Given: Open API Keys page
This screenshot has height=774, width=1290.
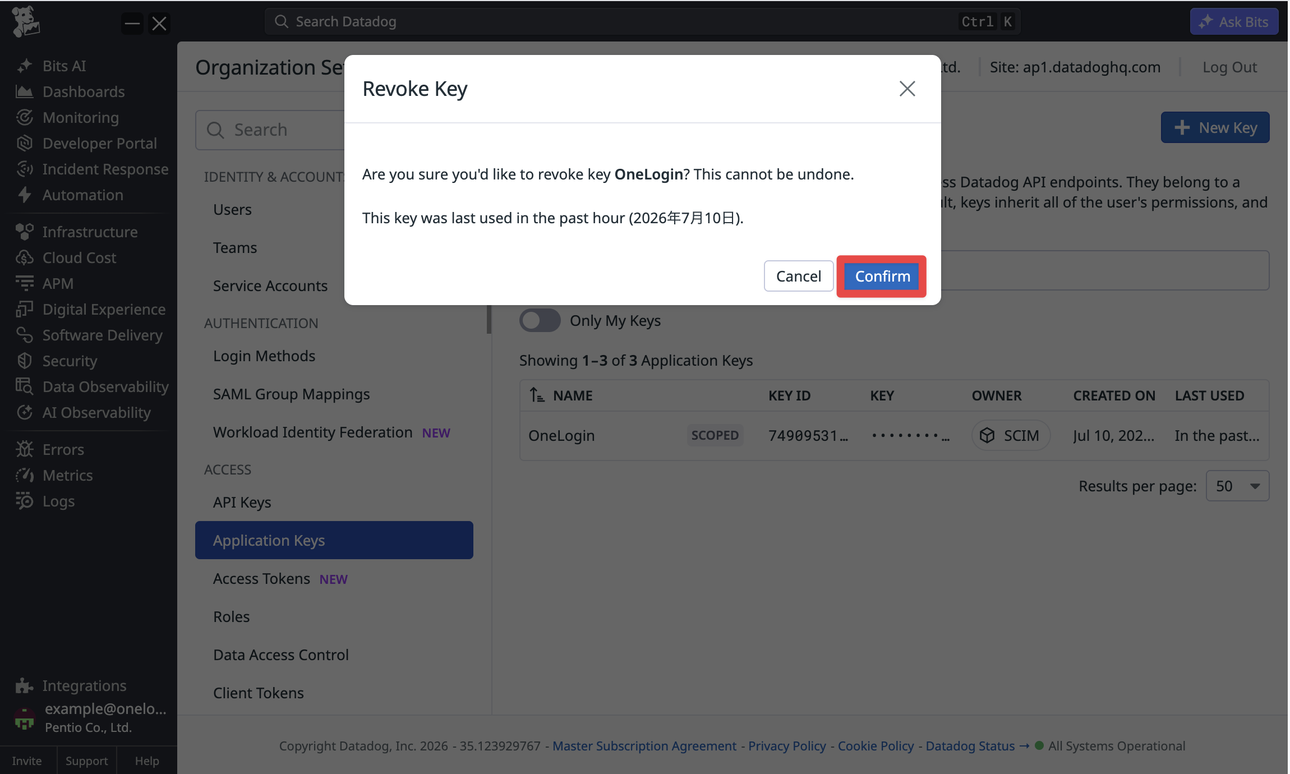Looking at the screenshot, I should click(x=242, y=502).
